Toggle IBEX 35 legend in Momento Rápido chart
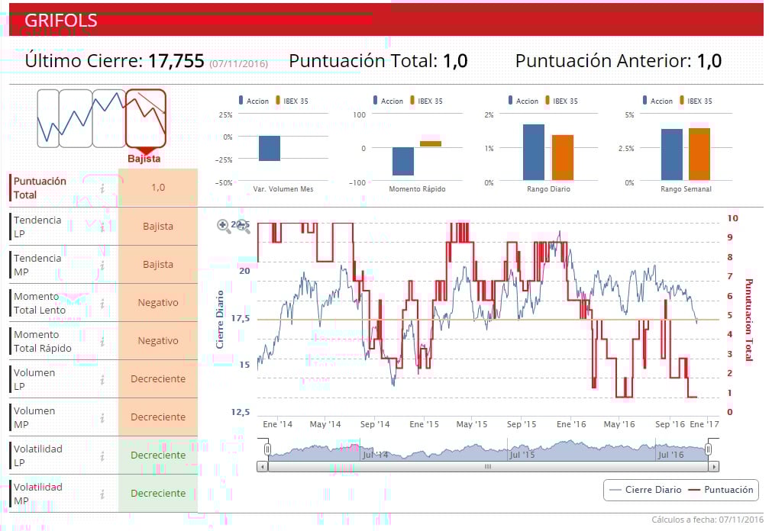 click(426, 101)
